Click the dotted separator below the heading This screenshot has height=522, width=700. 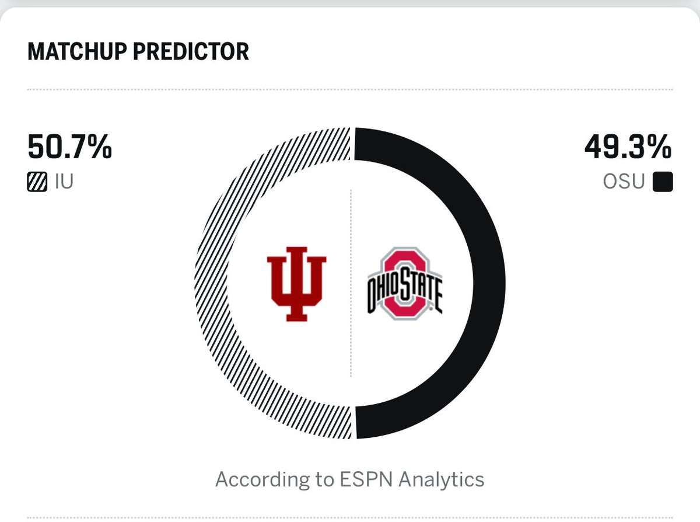350,89
